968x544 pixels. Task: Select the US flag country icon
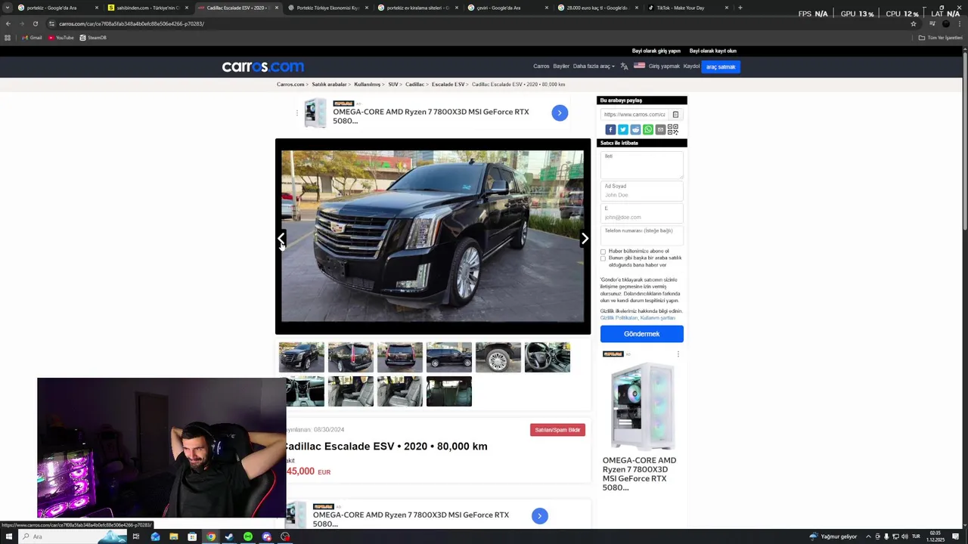639,66
